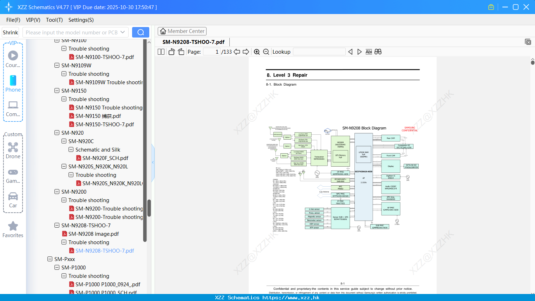Collapse the SM-N920 node
535x301 pixels.
click(x=57, y=133)
